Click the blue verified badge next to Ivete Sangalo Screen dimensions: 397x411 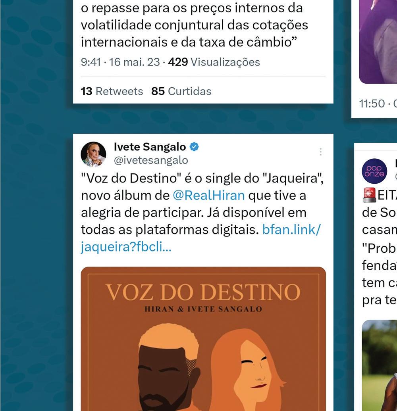(x=194, y=147)
